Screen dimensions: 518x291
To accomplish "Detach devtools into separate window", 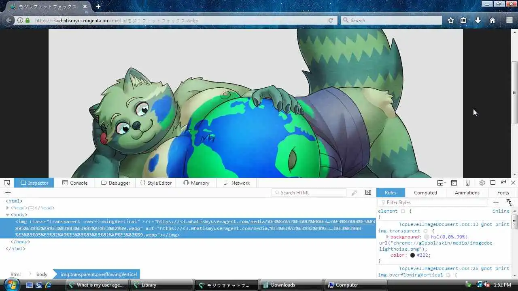I will point(503,183).
